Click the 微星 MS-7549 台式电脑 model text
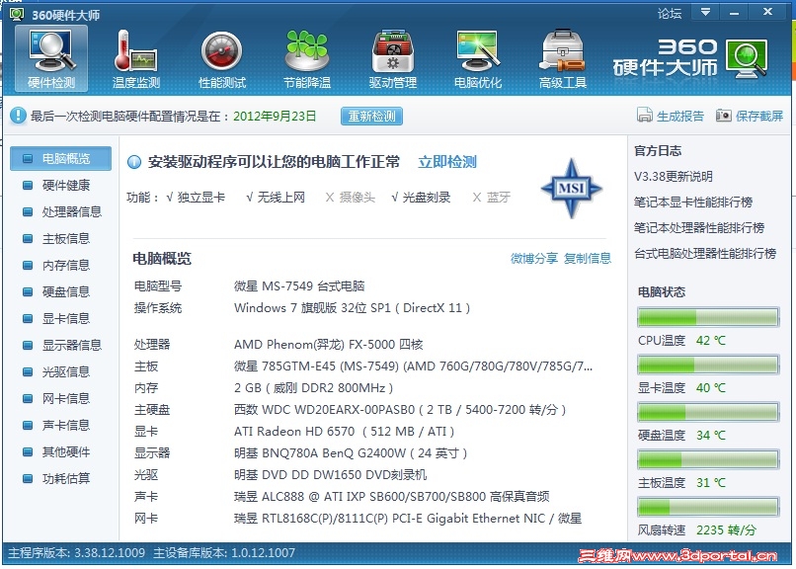Viewport: 796px width, 569px height. [x=299, y=286]
